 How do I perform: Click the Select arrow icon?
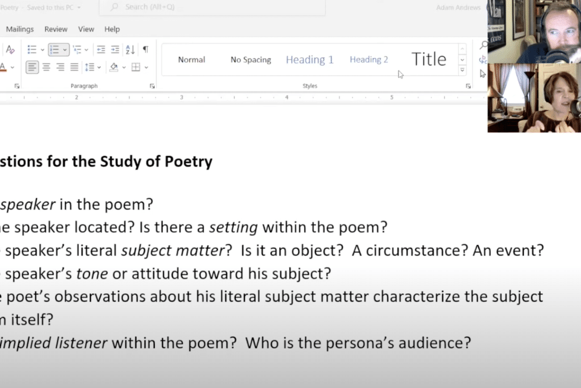click(x=483, y=74)
